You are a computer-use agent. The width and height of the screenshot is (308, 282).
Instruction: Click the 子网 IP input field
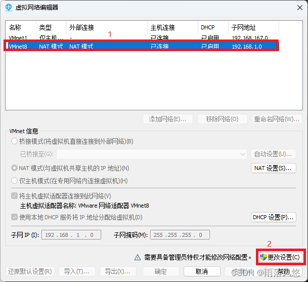click(x=71, y=235)
